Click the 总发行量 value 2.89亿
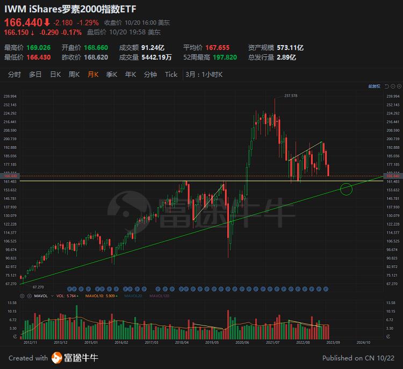 tap(286, 57)
